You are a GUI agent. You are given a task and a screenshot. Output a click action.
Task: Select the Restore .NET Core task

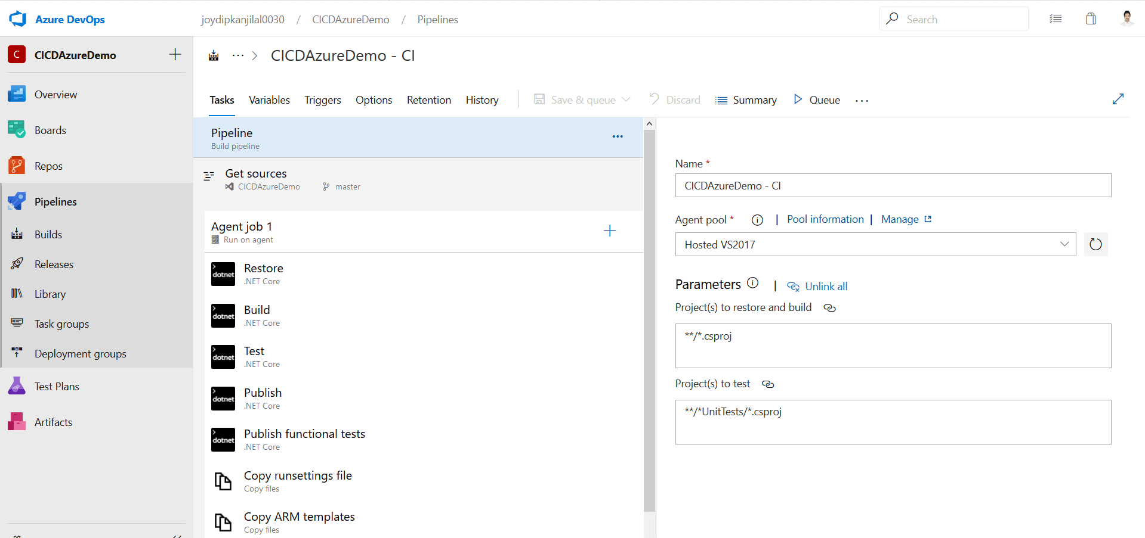click(x=424, y=274)
